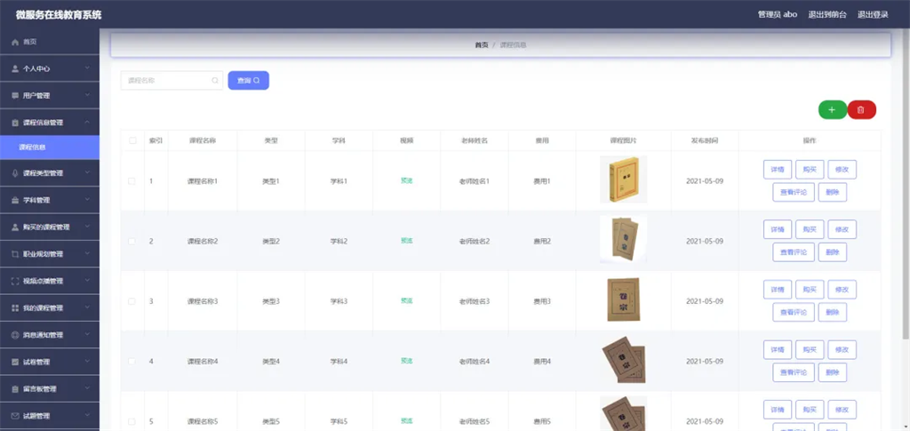Check the checkbox for row 3
Screen dimensions: 910x431
[132, 301]
